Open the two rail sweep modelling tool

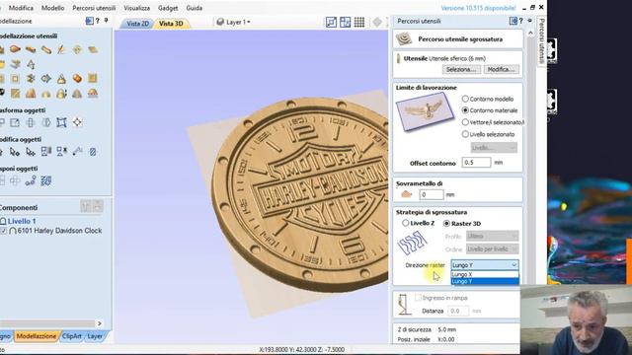click(x=15, y=49)
